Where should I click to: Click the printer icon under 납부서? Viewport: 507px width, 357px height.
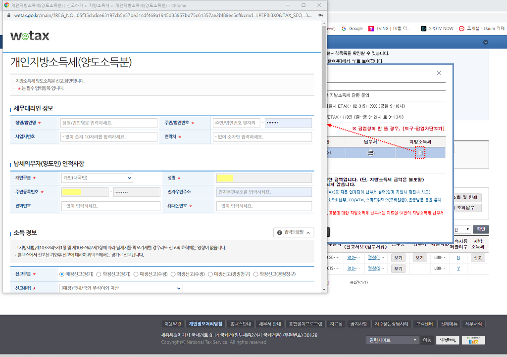click(371, 153)
